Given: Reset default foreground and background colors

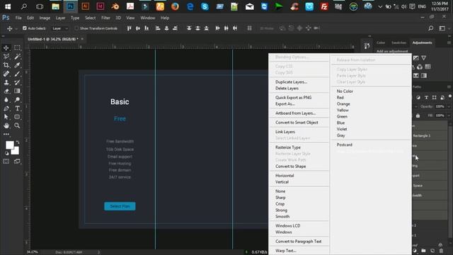Looking at the screenshot, I should click(x=7, y=153).
